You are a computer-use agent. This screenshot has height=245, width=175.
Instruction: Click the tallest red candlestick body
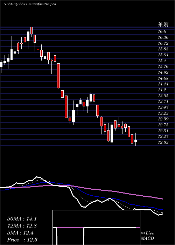tap(58, 76)
